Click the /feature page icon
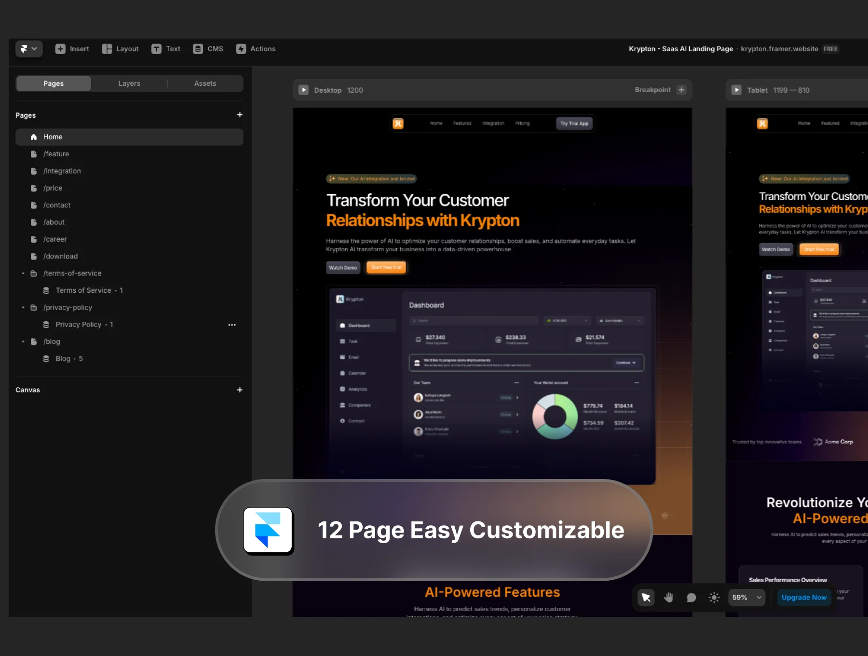 pyautogui.click(x=34, y=154)
